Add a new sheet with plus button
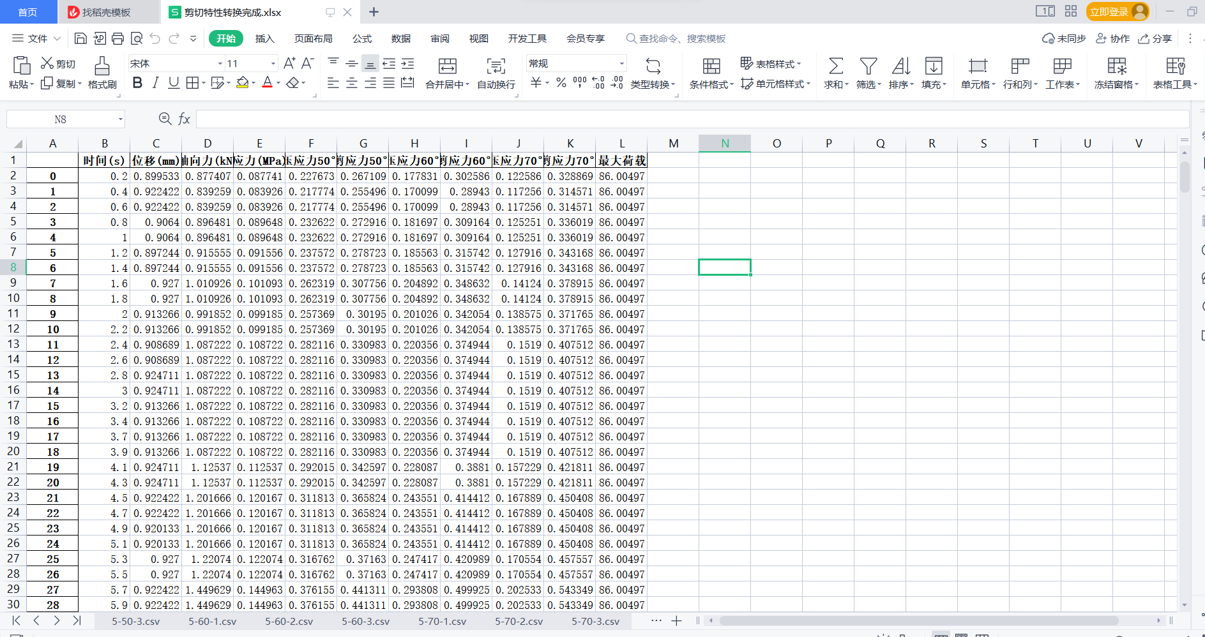This screenshot has height=637, width=1205. pos(676,620)
